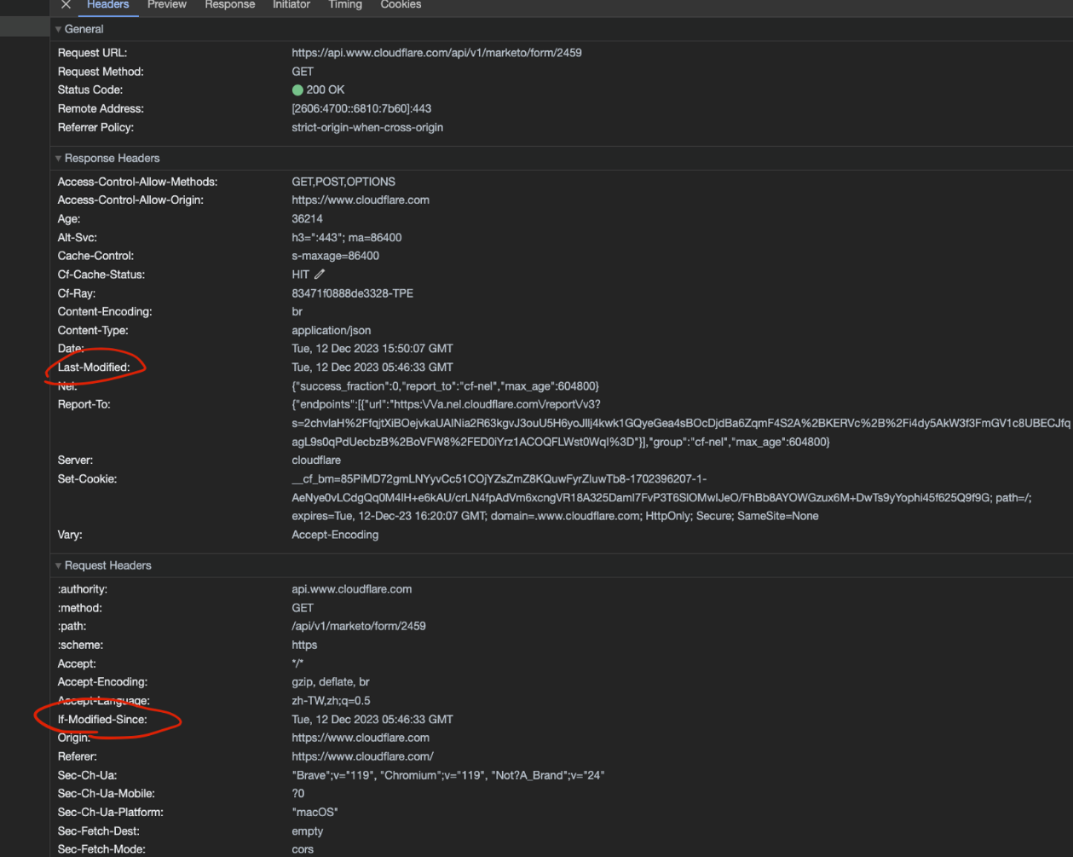Switch to the Preview tab
The height and width of the screenshot is (857, 1073).
[166, 4]
